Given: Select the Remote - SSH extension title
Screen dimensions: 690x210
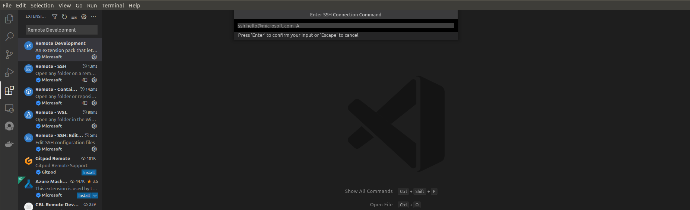Looking at the screenshot, I should pos(51,67).
